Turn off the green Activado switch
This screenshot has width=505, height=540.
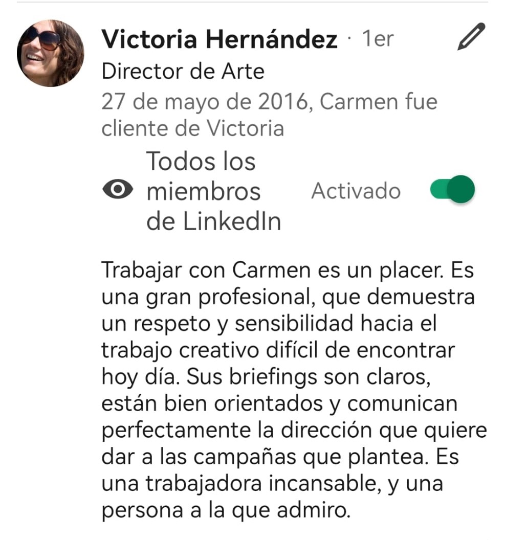(x=452, y=189)
